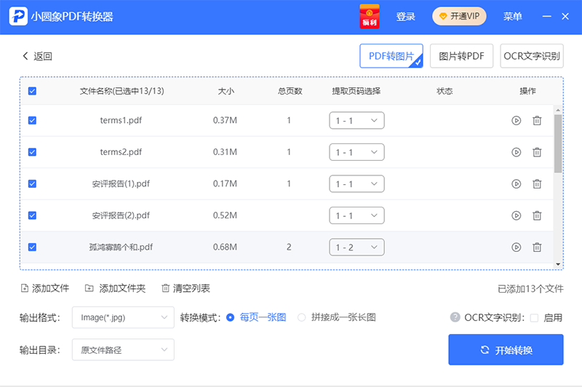Click the OCR help question mark icon

click(455, 317)
